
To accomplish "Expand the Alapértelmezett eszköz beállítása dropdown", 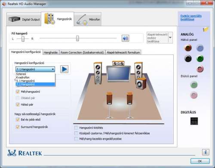I will [170, 38].
